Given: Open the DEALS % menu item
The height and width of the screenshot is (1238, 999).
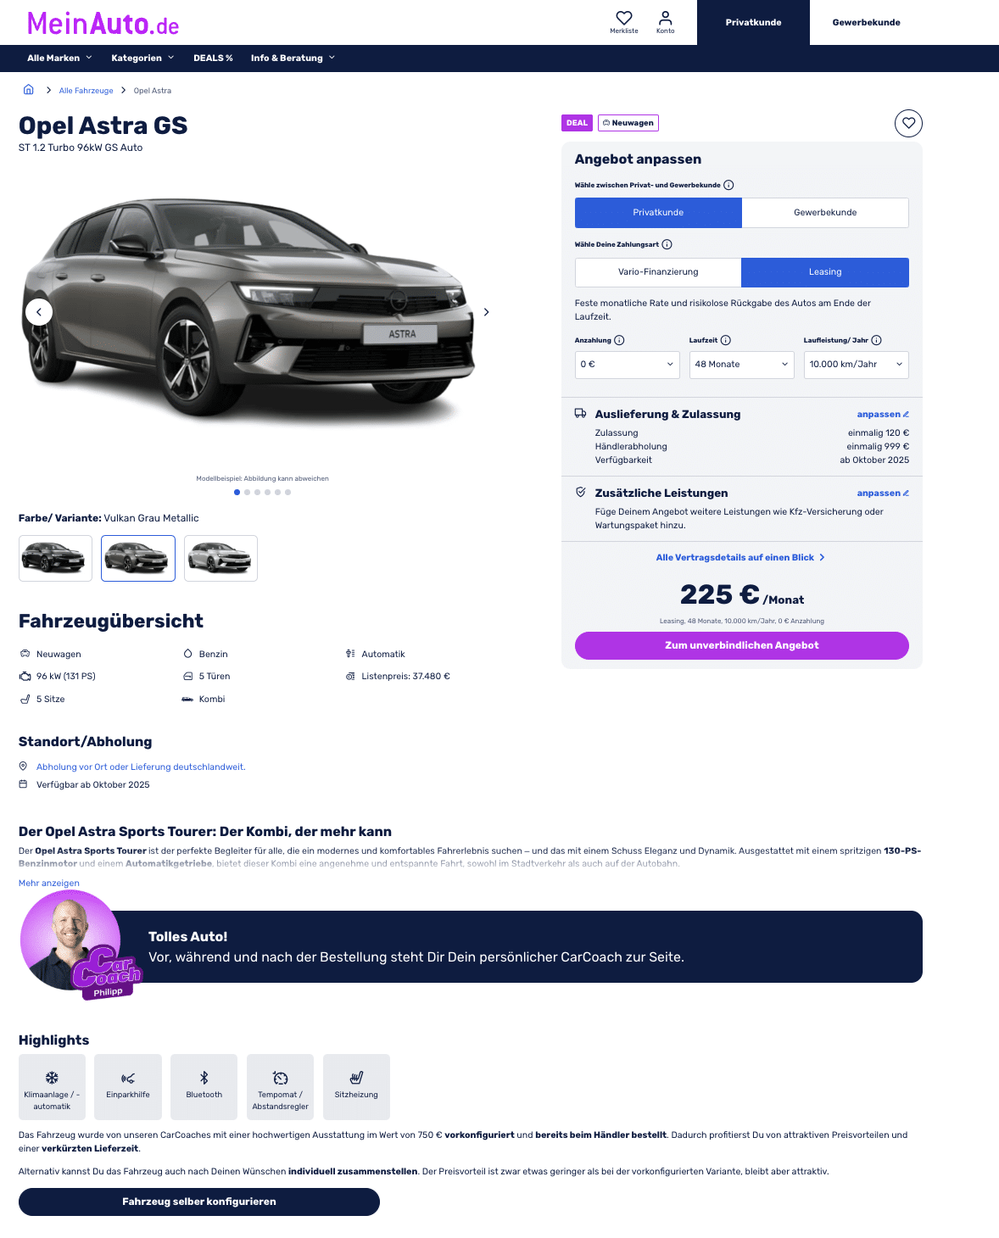Looking at the screenshot, I should tap(213, 58).
